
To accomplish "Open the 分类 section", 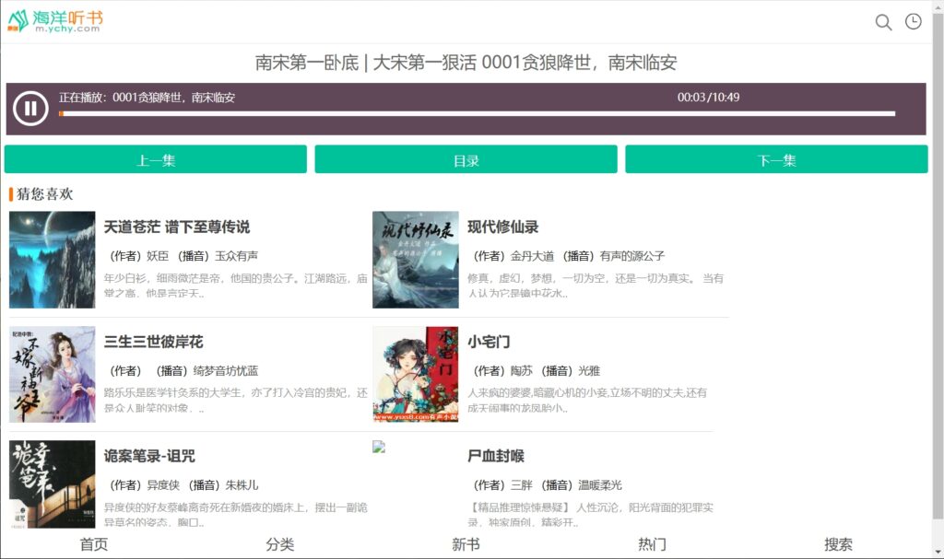I will pos(280,544).
